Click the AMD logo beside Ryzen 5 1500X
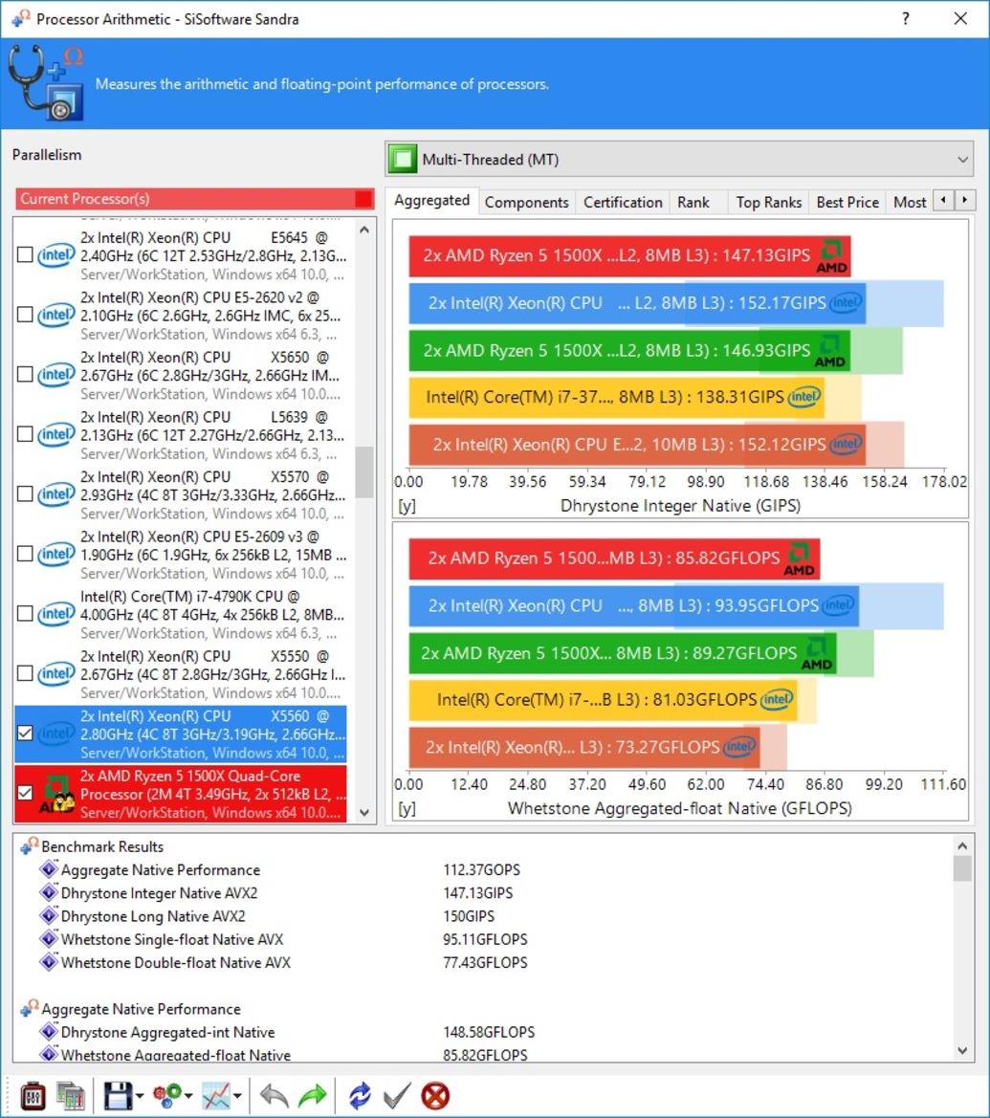This screenshot has width=990, height=1118. coord(56,794)
